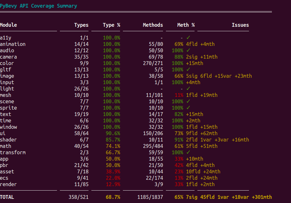Click the window module name
The height and width of the screenshot is (203, 291).
[9, 127]
